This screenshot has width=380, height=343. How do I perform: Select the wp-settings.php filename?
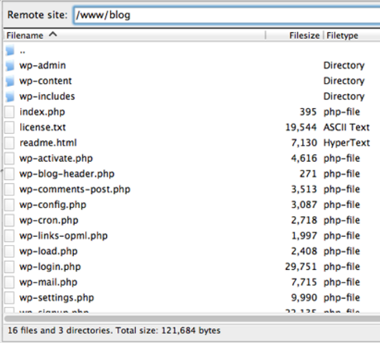pos(56,298)
